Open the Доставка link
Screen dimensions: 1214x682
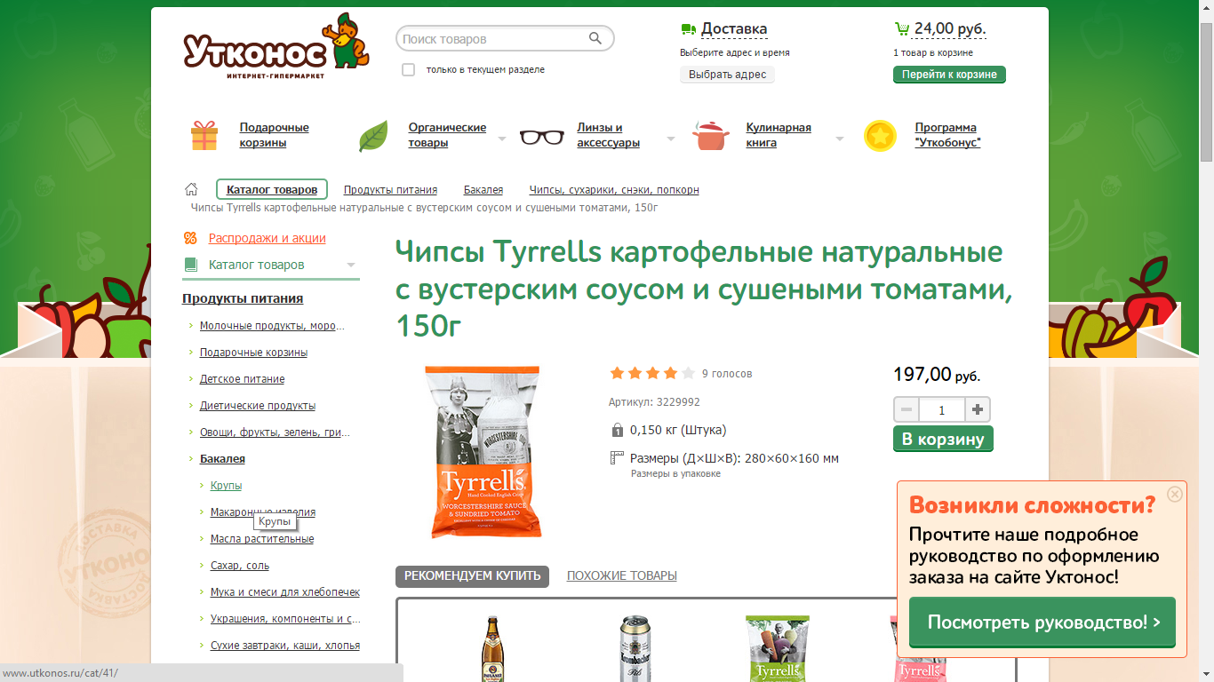[x=734, y=29]
